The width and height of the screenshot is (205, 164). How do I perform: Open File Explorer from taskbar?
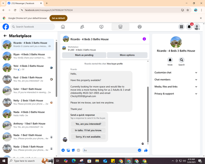[97, 161]
